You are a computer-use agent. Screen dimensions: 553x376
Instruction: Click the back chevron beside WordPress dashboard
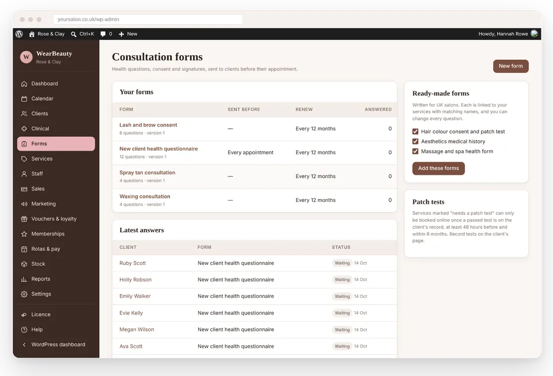(24, 345)
